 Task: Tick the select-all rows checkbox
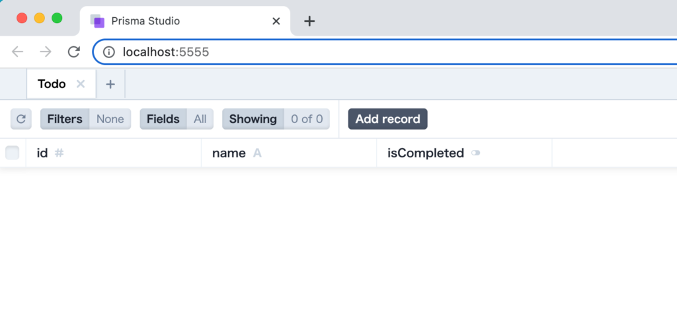tap(12, 153)
